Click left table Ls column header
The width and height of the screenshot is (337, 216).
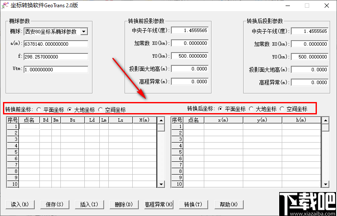(121, 120)
